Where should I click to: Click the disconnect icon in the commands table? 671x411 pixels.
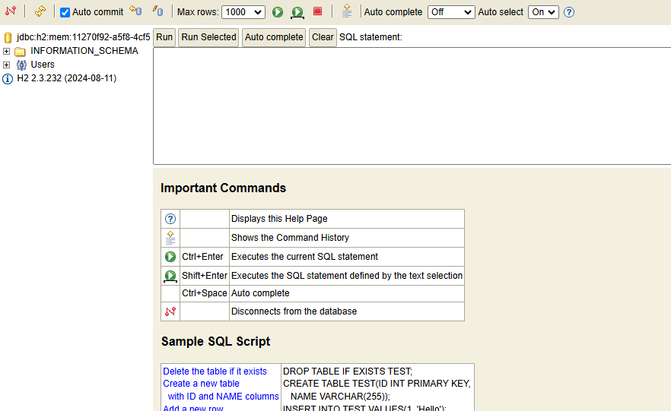[170, 311]
